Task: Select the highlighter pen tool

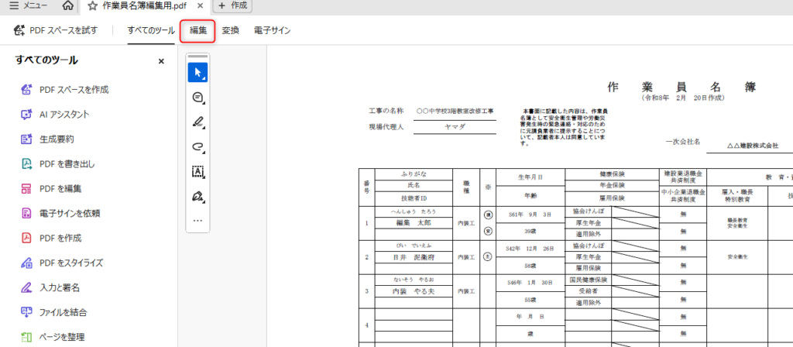Action: click(x=197, y=122)
